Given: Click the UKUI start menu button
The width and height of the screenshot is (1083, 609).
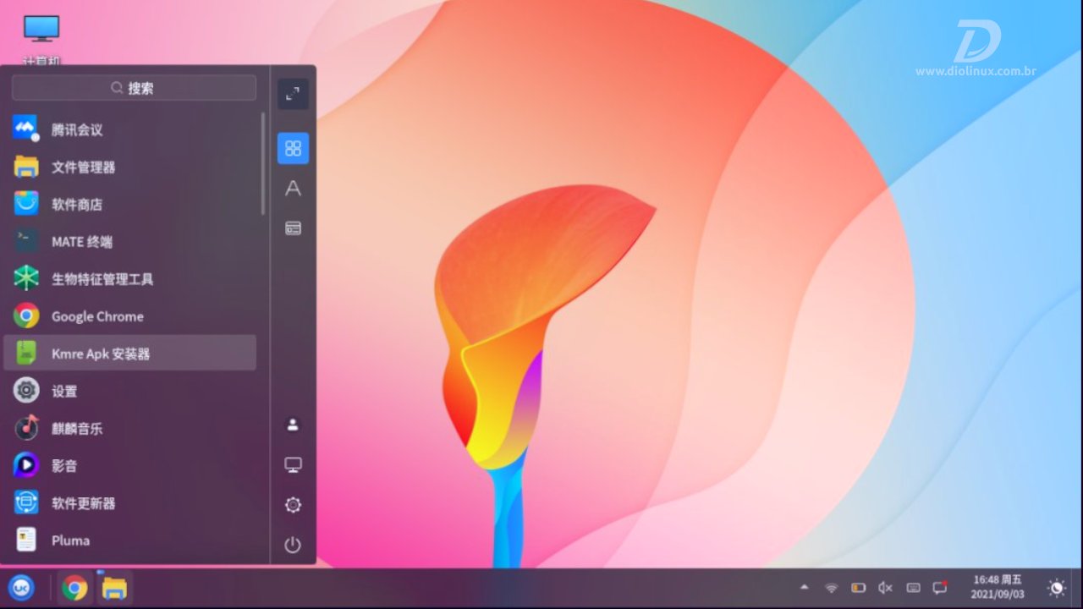Looking at the screenshot, I should 21,587.
